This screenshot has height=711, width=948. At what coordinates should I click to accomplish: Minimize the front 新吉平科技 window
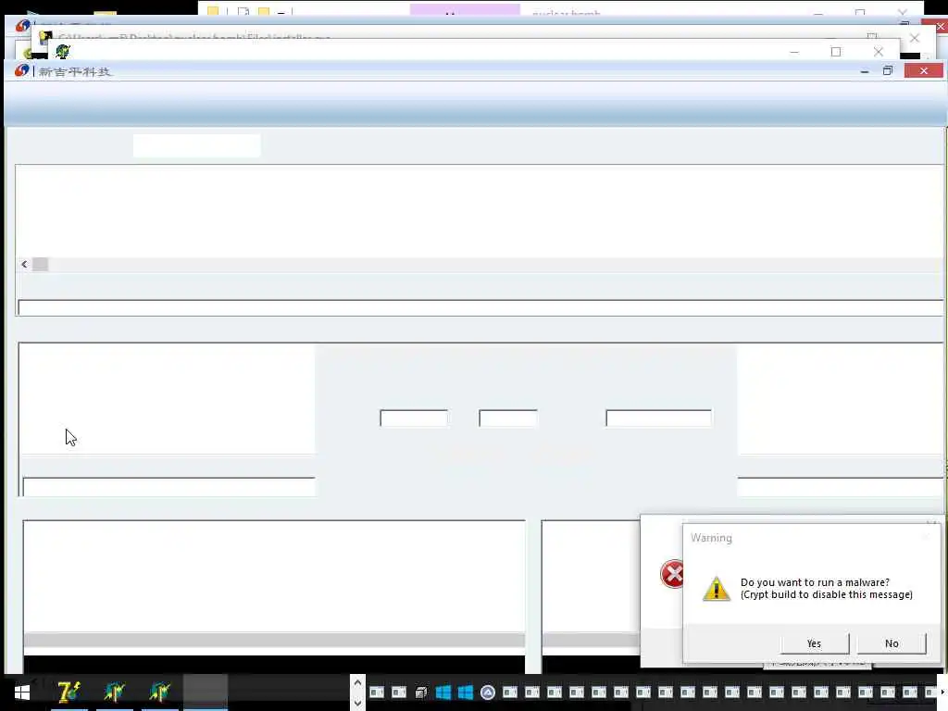[x=865, y=71]
